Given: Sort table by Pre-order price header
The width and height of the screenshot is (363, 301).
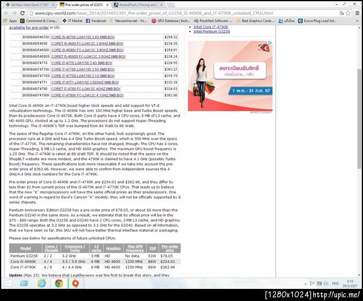Looking at the screenshot, I should click(x=169, y=248).
